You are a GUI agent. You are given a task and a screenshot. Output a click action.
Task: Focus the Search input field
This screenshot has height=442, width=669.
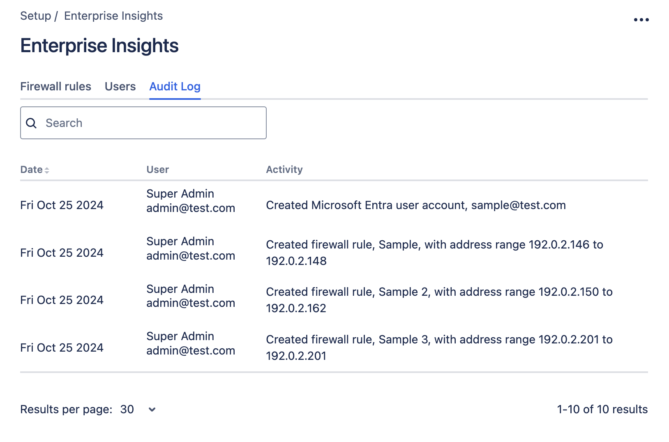point(152,123)
